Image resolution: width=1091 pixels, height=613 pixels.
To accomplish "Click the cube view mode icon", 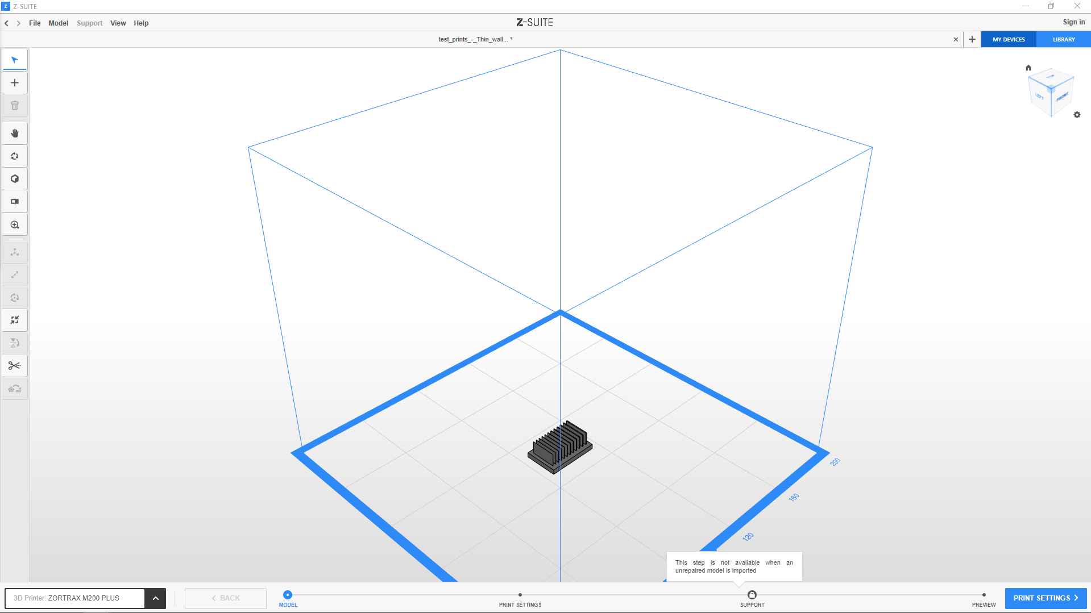I will (15, 179).
